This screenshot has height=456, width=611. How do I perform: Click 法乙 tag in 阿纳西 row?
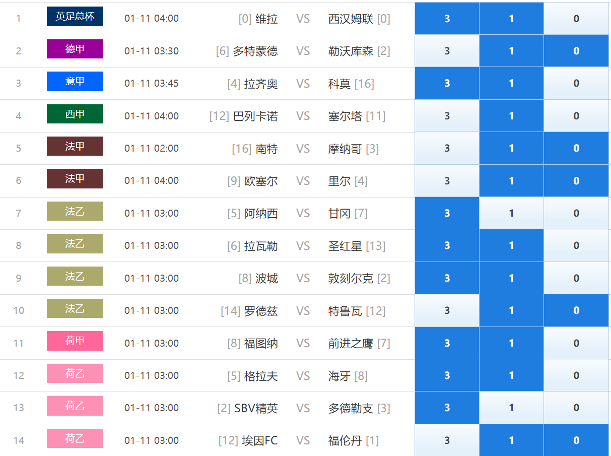tap(75, 211)
